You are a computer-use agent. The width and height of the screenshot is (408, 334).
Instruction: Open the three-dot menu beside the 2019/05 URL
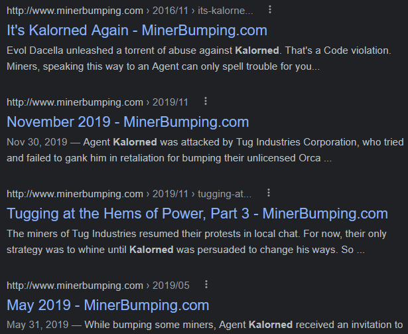[x=206, y=284]
